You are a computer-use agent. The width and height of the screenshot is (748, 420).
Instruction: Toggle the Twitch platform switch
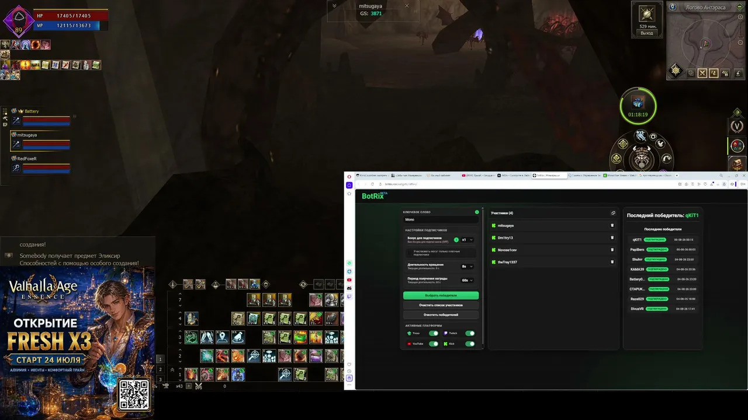(470, 333)
